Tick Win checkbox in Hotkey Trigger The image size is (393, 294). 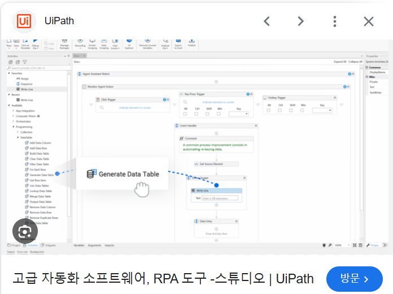pos(302,110)
